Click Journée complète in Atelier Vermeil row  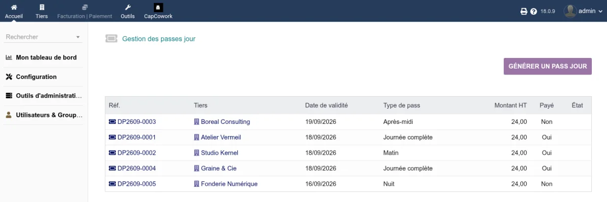[408, 137]
